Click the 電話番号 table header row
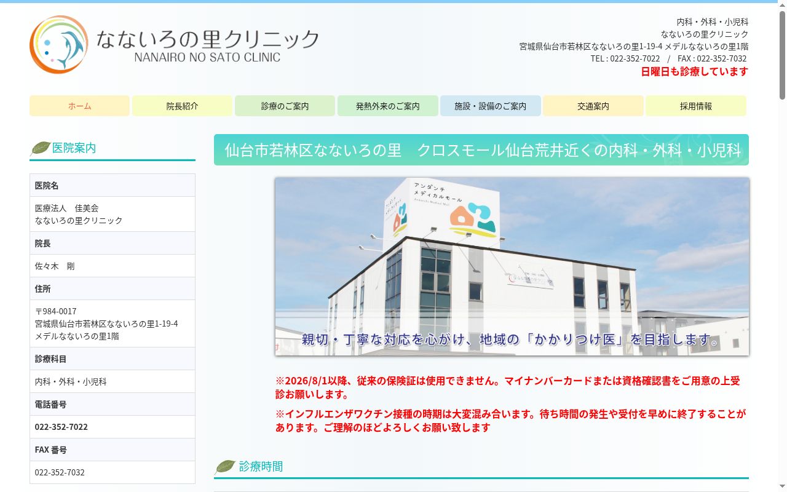This screenshot has height=492, width=787. click(113, 404)
